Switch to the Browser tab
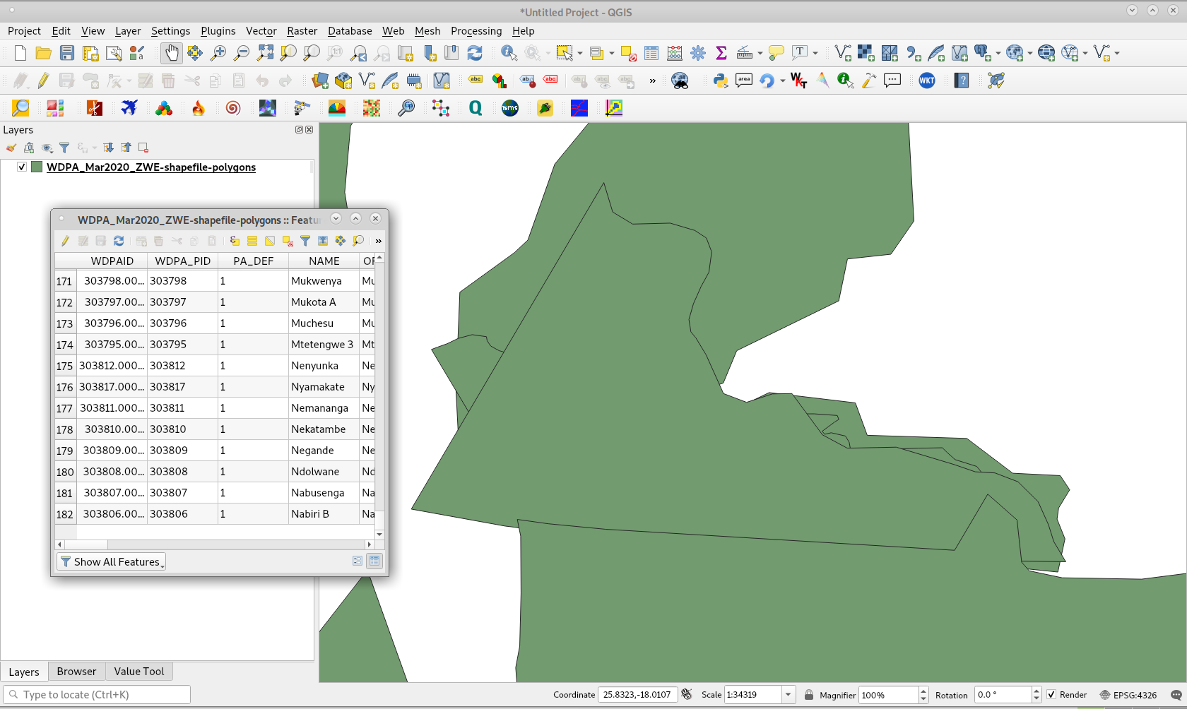 click(76, 672)
